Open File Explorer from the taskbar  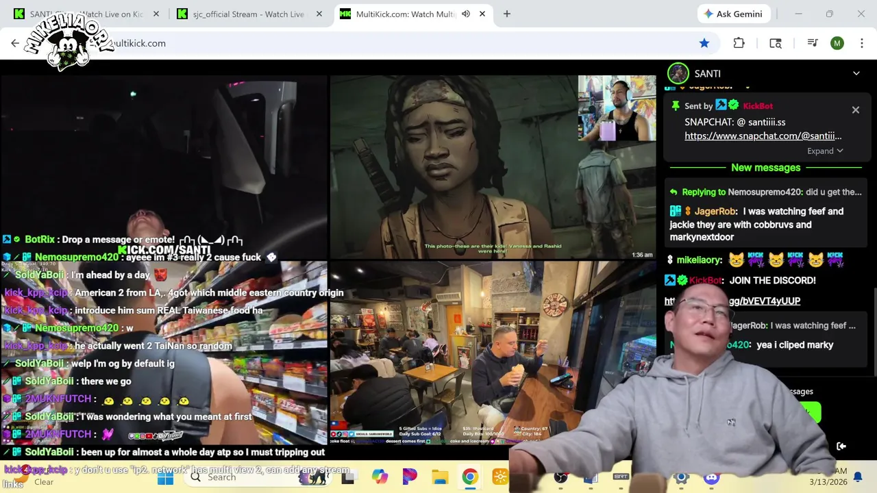440,477
